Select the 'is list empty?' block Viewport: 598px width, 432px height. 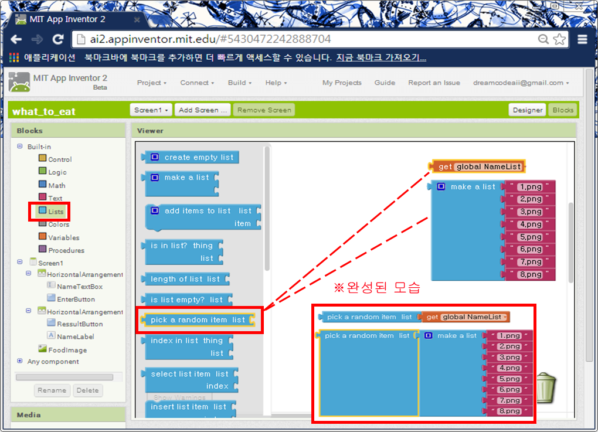pos(186,300)
